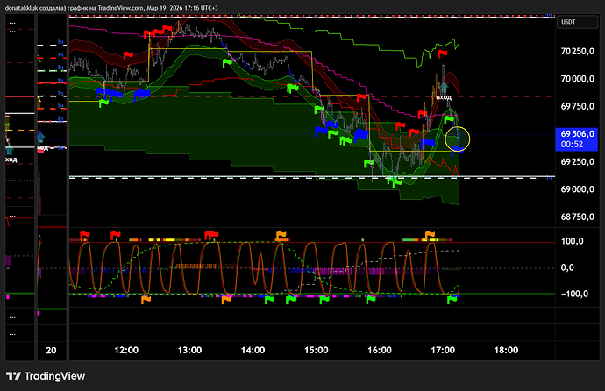The height and width of the screenshot is (391, 605).
Task: Click the leftmost red flag above oscillator
Action: pyautogui.click(x=85, y=235)
